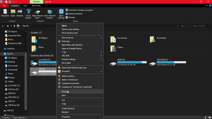The height and width of the screenshot is (119, 212).
Task: Click DATA (E:) storage usage bar
Action: click(132, 62)
